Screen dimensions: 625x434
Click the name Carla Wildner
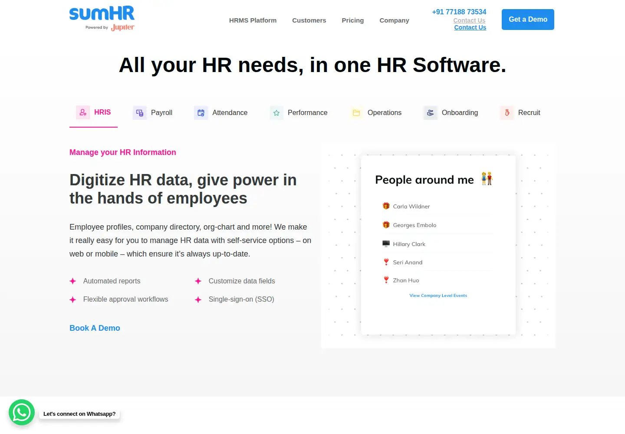pyautogui.click(x=411, y=207)
